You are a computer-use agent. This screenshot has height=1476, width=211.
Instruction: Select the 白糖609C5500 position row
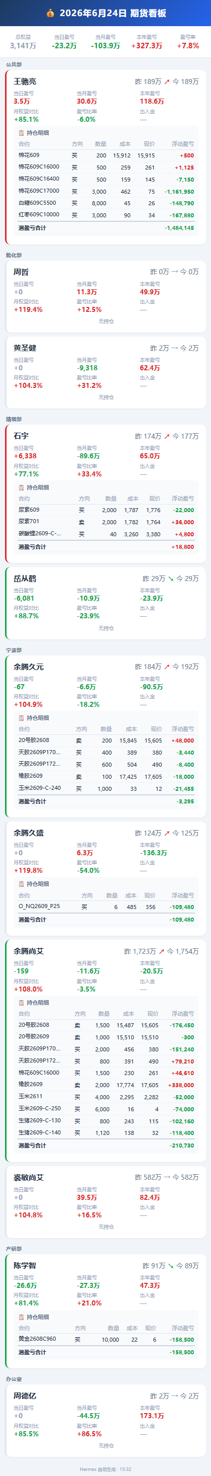coord(107,203)
